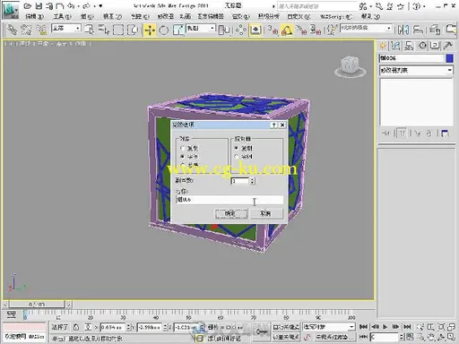Cancel the clone dialog with 取消
Viewport: 459px width, 344px height.
pos(265,213)
